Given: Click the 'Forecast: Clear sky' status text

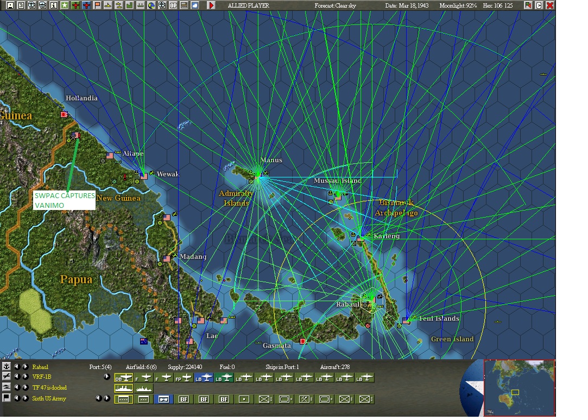Looking at the screenshot, I should coord(335,5).
